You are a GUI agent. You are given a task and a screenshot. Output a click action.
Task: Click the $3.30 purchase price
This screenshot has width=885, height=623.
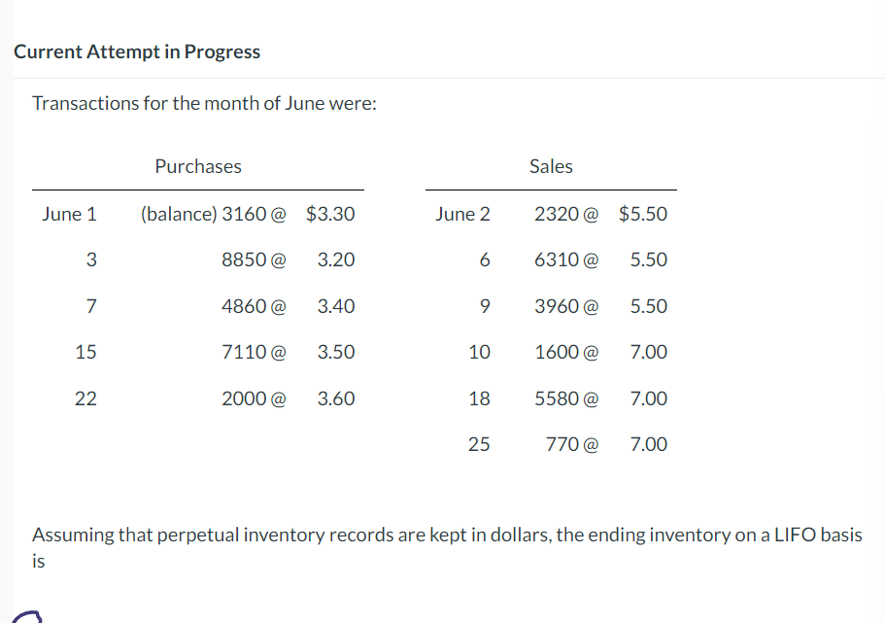pyautogui.click(x=330, y=214)
